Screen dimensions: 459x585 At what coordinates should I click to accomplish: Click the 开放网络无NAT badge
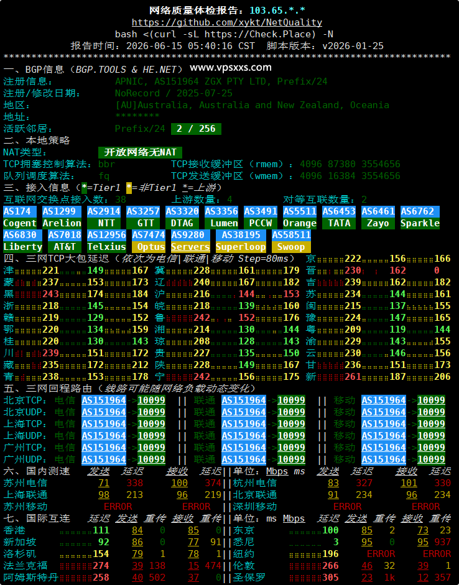click(141, 152)
